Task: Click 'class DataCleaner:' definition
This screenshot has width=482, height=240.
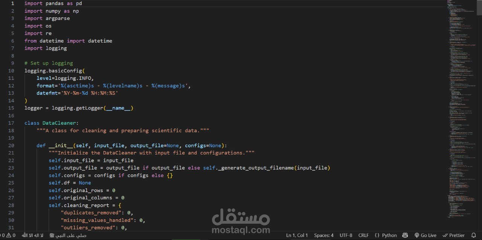Action: [x=52, y=123]
